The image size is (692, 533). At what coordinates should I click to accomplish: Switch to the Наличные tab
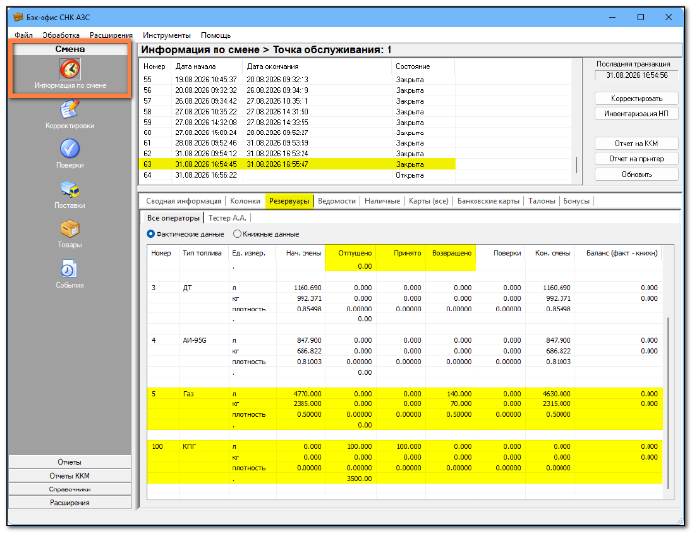tap(383, 201)
